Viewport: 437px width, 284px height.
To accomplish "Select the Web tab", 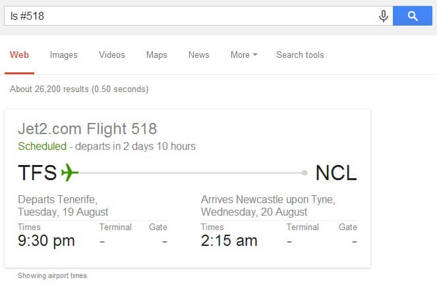I will click(x=19, y=55).
